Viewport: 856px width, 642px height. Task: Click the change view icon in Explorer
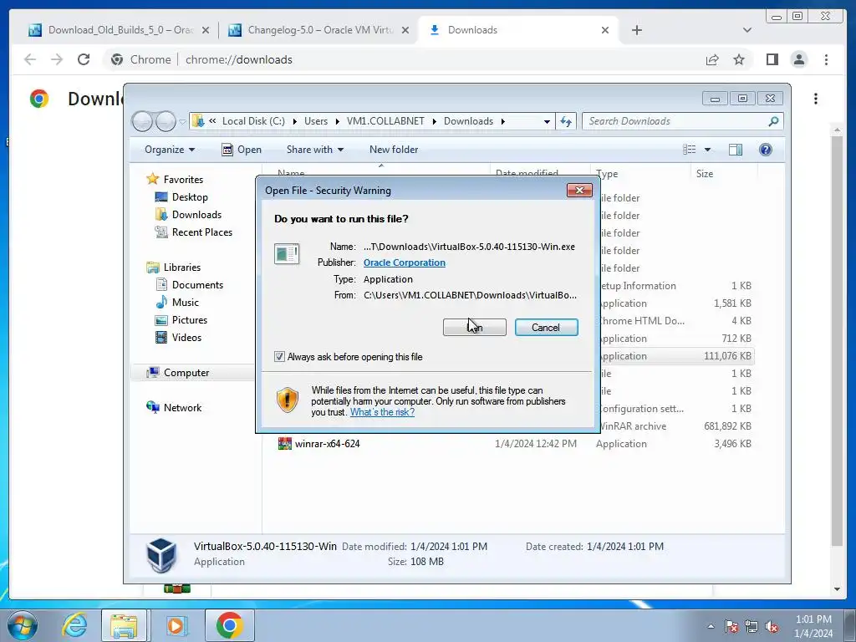690,150
